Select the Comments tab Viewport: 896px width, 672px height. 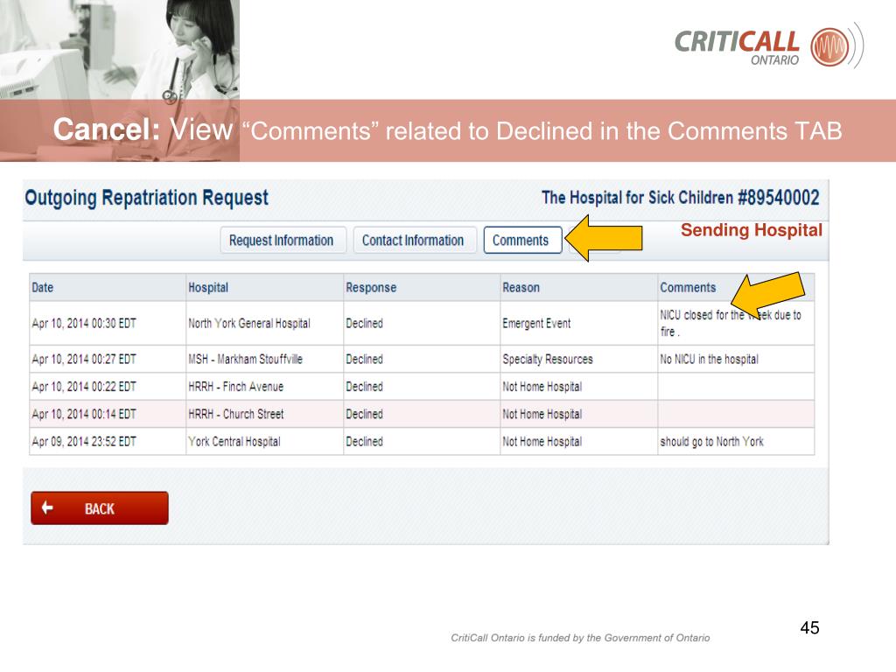pyautogui.click(x=521, y=241)
